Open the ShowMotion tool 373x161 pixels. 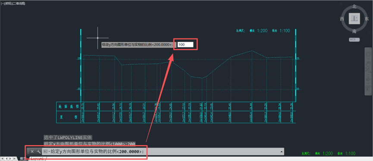(x=368, y=89)
